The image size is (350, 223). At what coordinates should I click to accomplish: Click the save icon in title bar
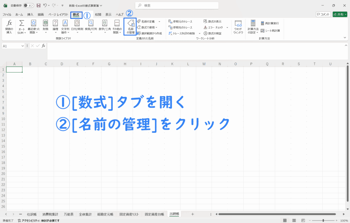point(38,5)
